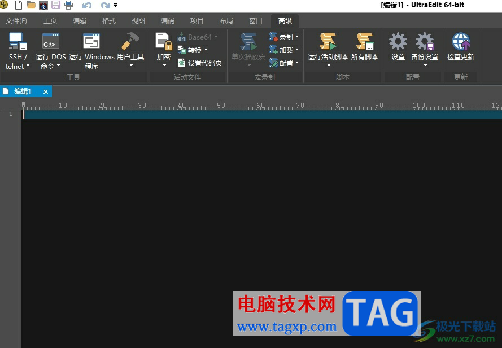This screenshot has height=348, width=502.
Task: Switch to the 视图 ribbon tab
Action: pyautogui.click(x=138, y=21)
